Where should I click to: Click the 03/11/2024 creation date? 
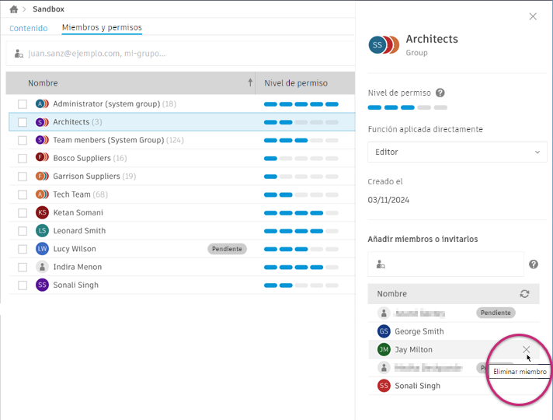[388, 200]
